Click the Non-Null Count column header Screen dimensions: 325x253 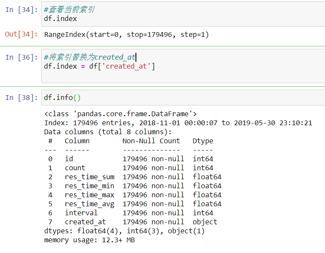151,141
